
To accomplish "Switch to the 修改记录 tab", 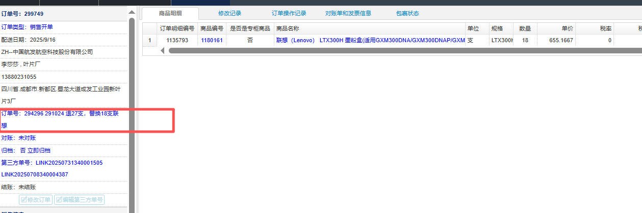I will click(x=229, y=13).
